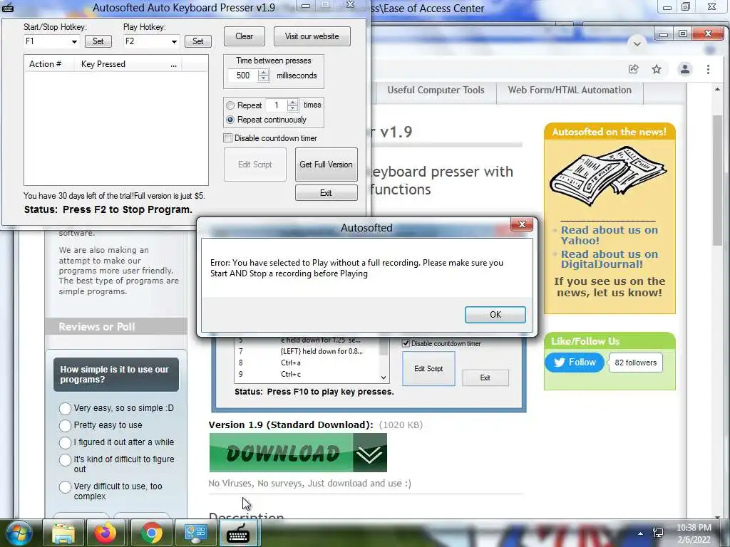Click the taskbar clock 10:38 PM
The height and width of the screenshot is (547, 730).
[x=694, y=533]
